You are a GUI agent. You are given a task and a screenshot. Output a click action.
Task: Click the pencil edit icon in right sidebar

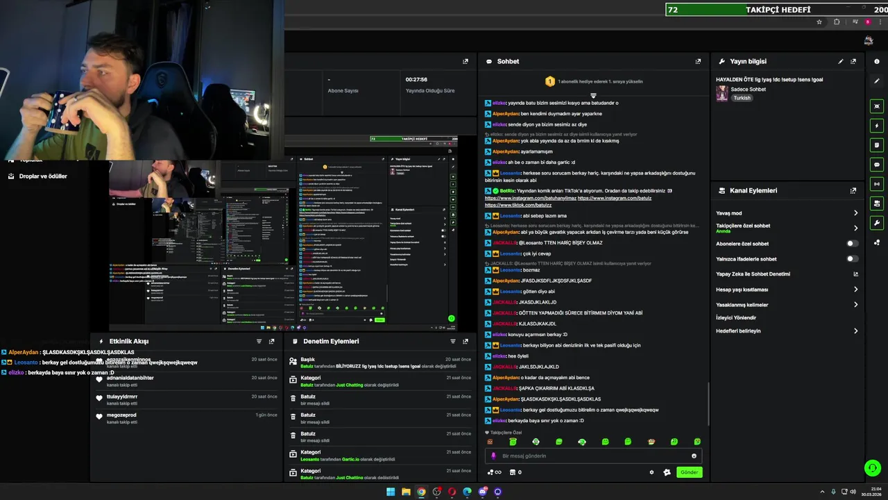[877, 81]
